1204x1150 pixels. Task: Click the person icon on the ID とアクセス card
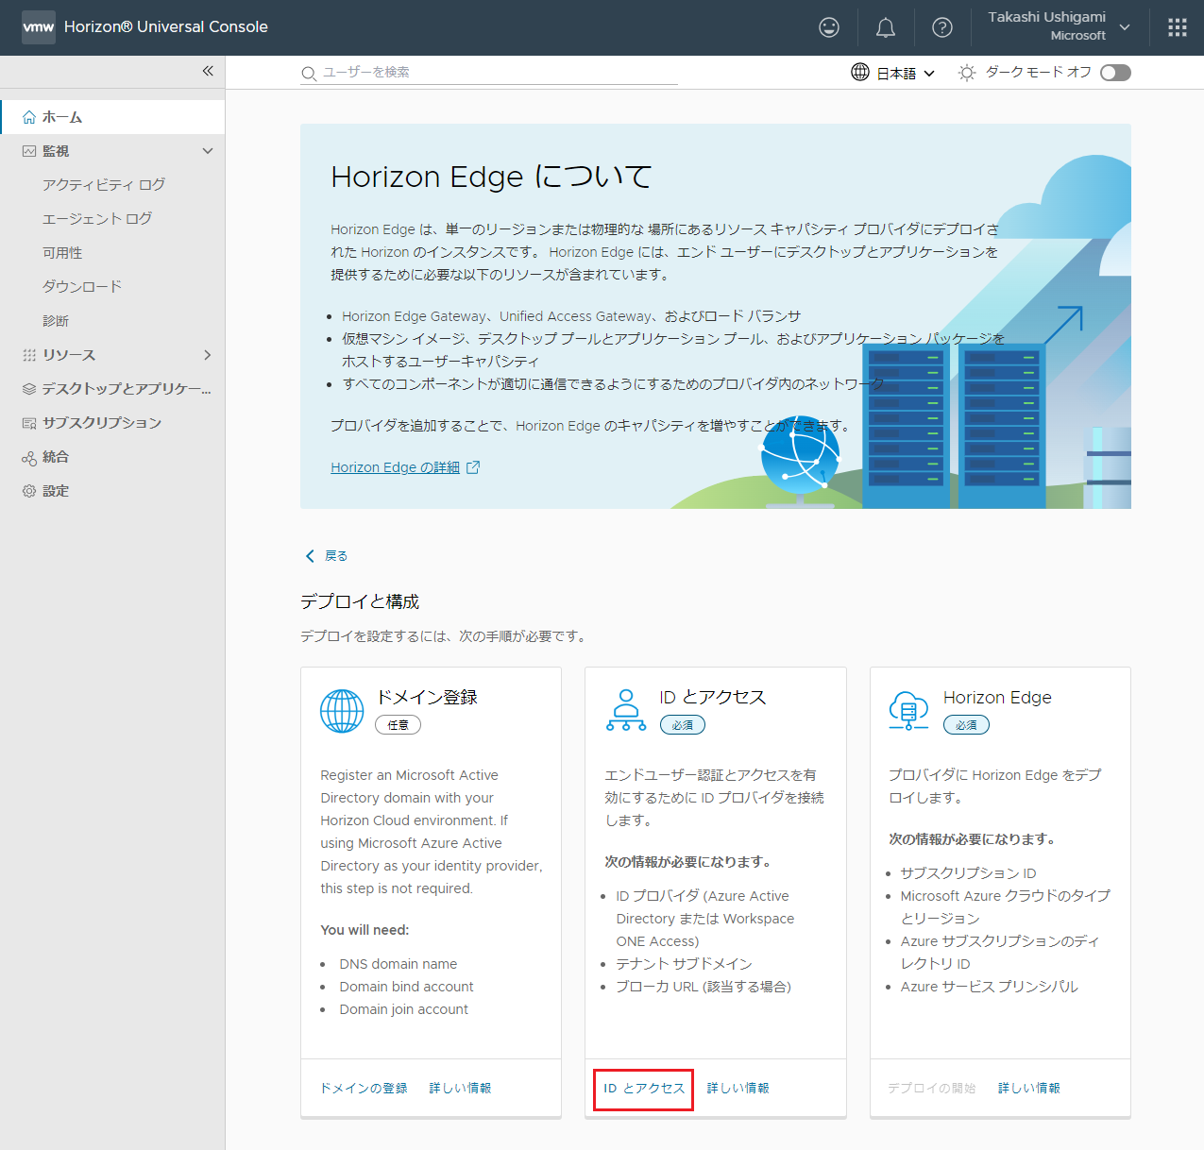625,711
